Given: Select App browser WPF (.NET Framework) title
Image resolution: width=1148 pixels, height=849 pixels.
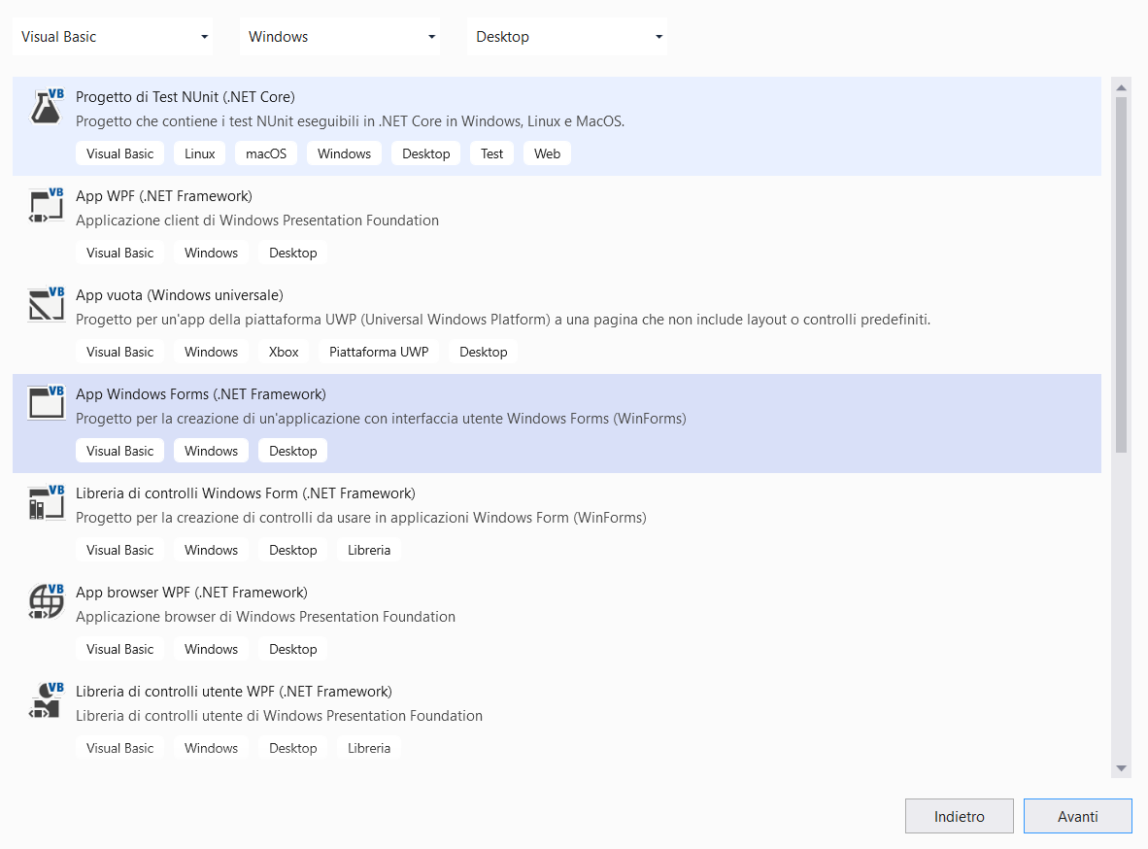Looking at the screenshot, I should click(192, 592).
